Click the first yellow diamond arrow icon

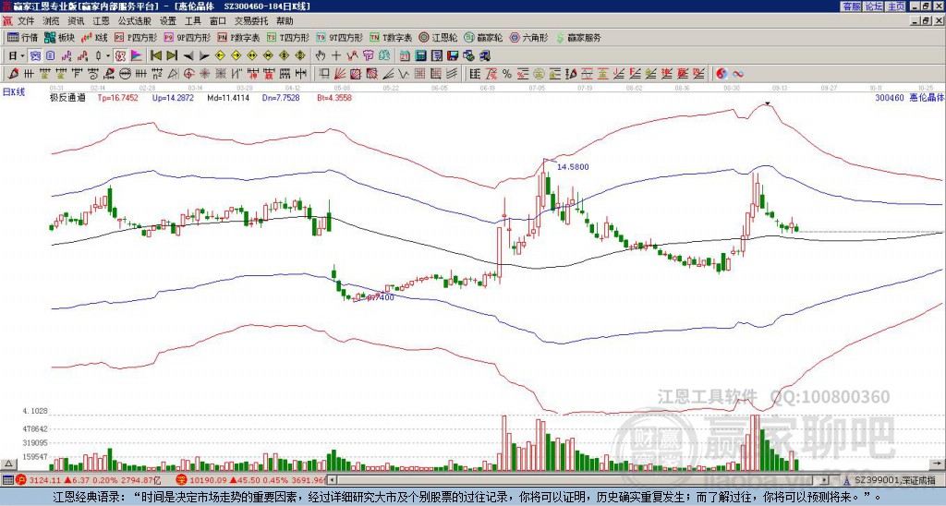click(220, 55)
